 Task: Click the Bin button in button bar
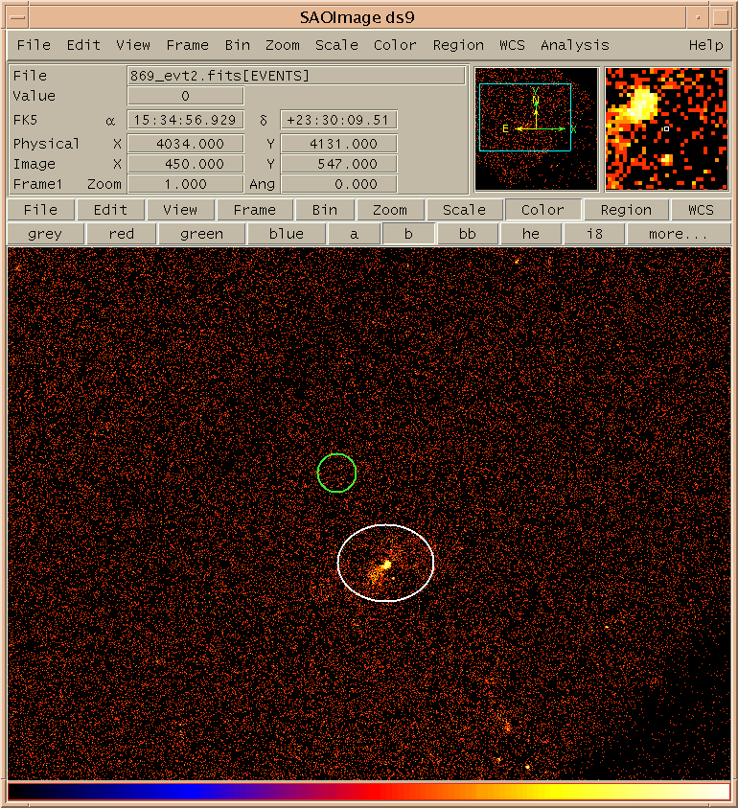pyautogui.click(x=325, y=210)
